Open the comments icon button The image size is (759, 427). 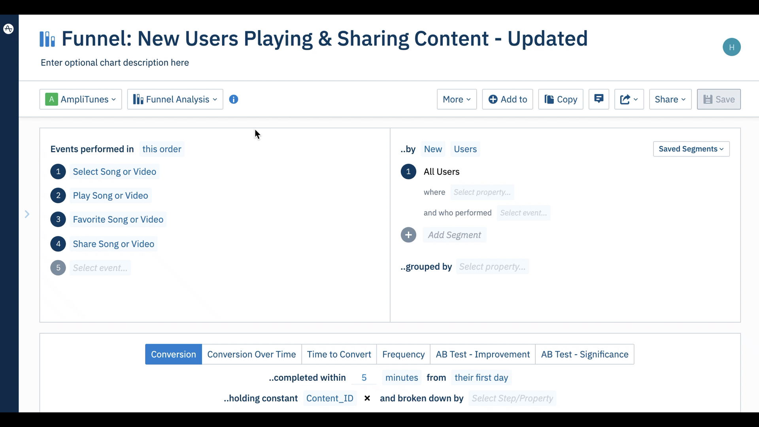599,99
